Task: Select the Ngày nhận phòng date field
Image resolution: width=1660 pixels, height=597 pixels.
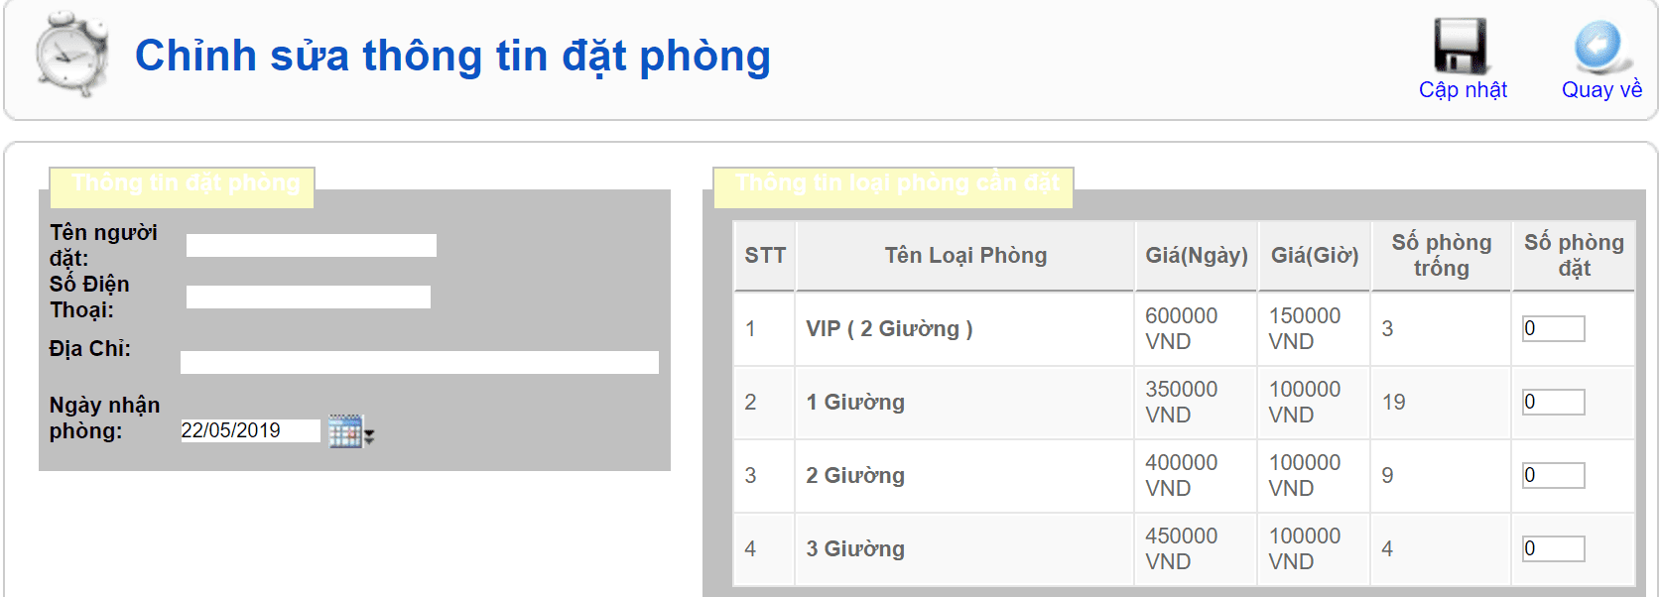Action: [x=250, y=431]
